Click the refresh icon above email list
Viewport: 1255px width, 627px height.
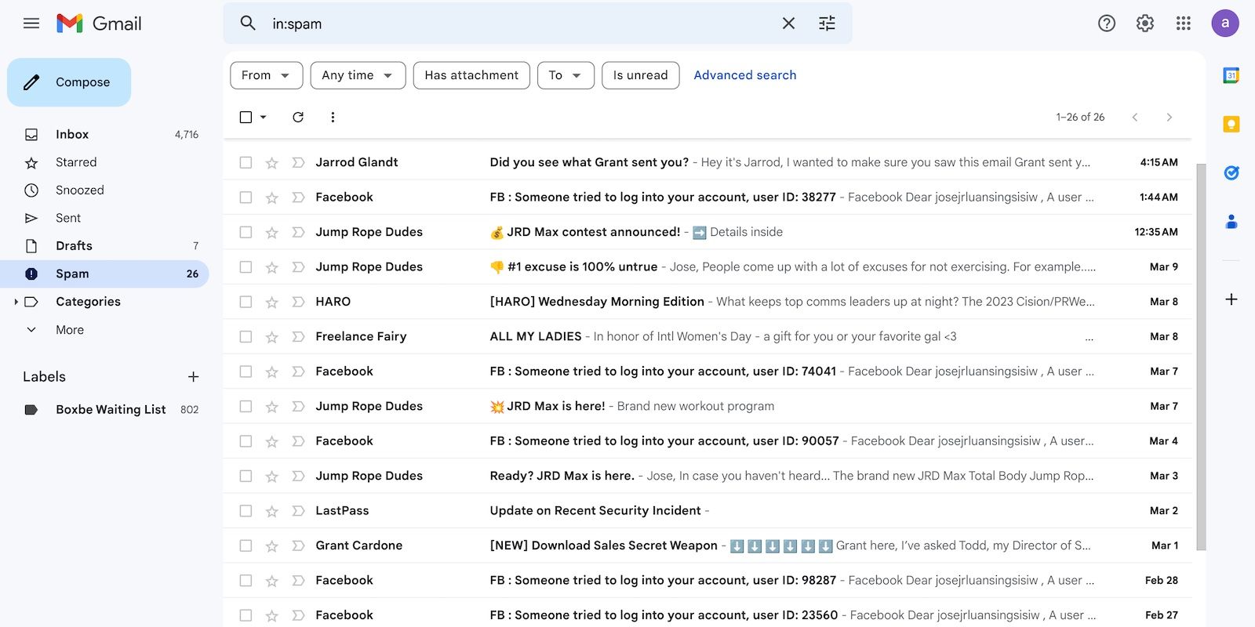[x=298, y=117]
